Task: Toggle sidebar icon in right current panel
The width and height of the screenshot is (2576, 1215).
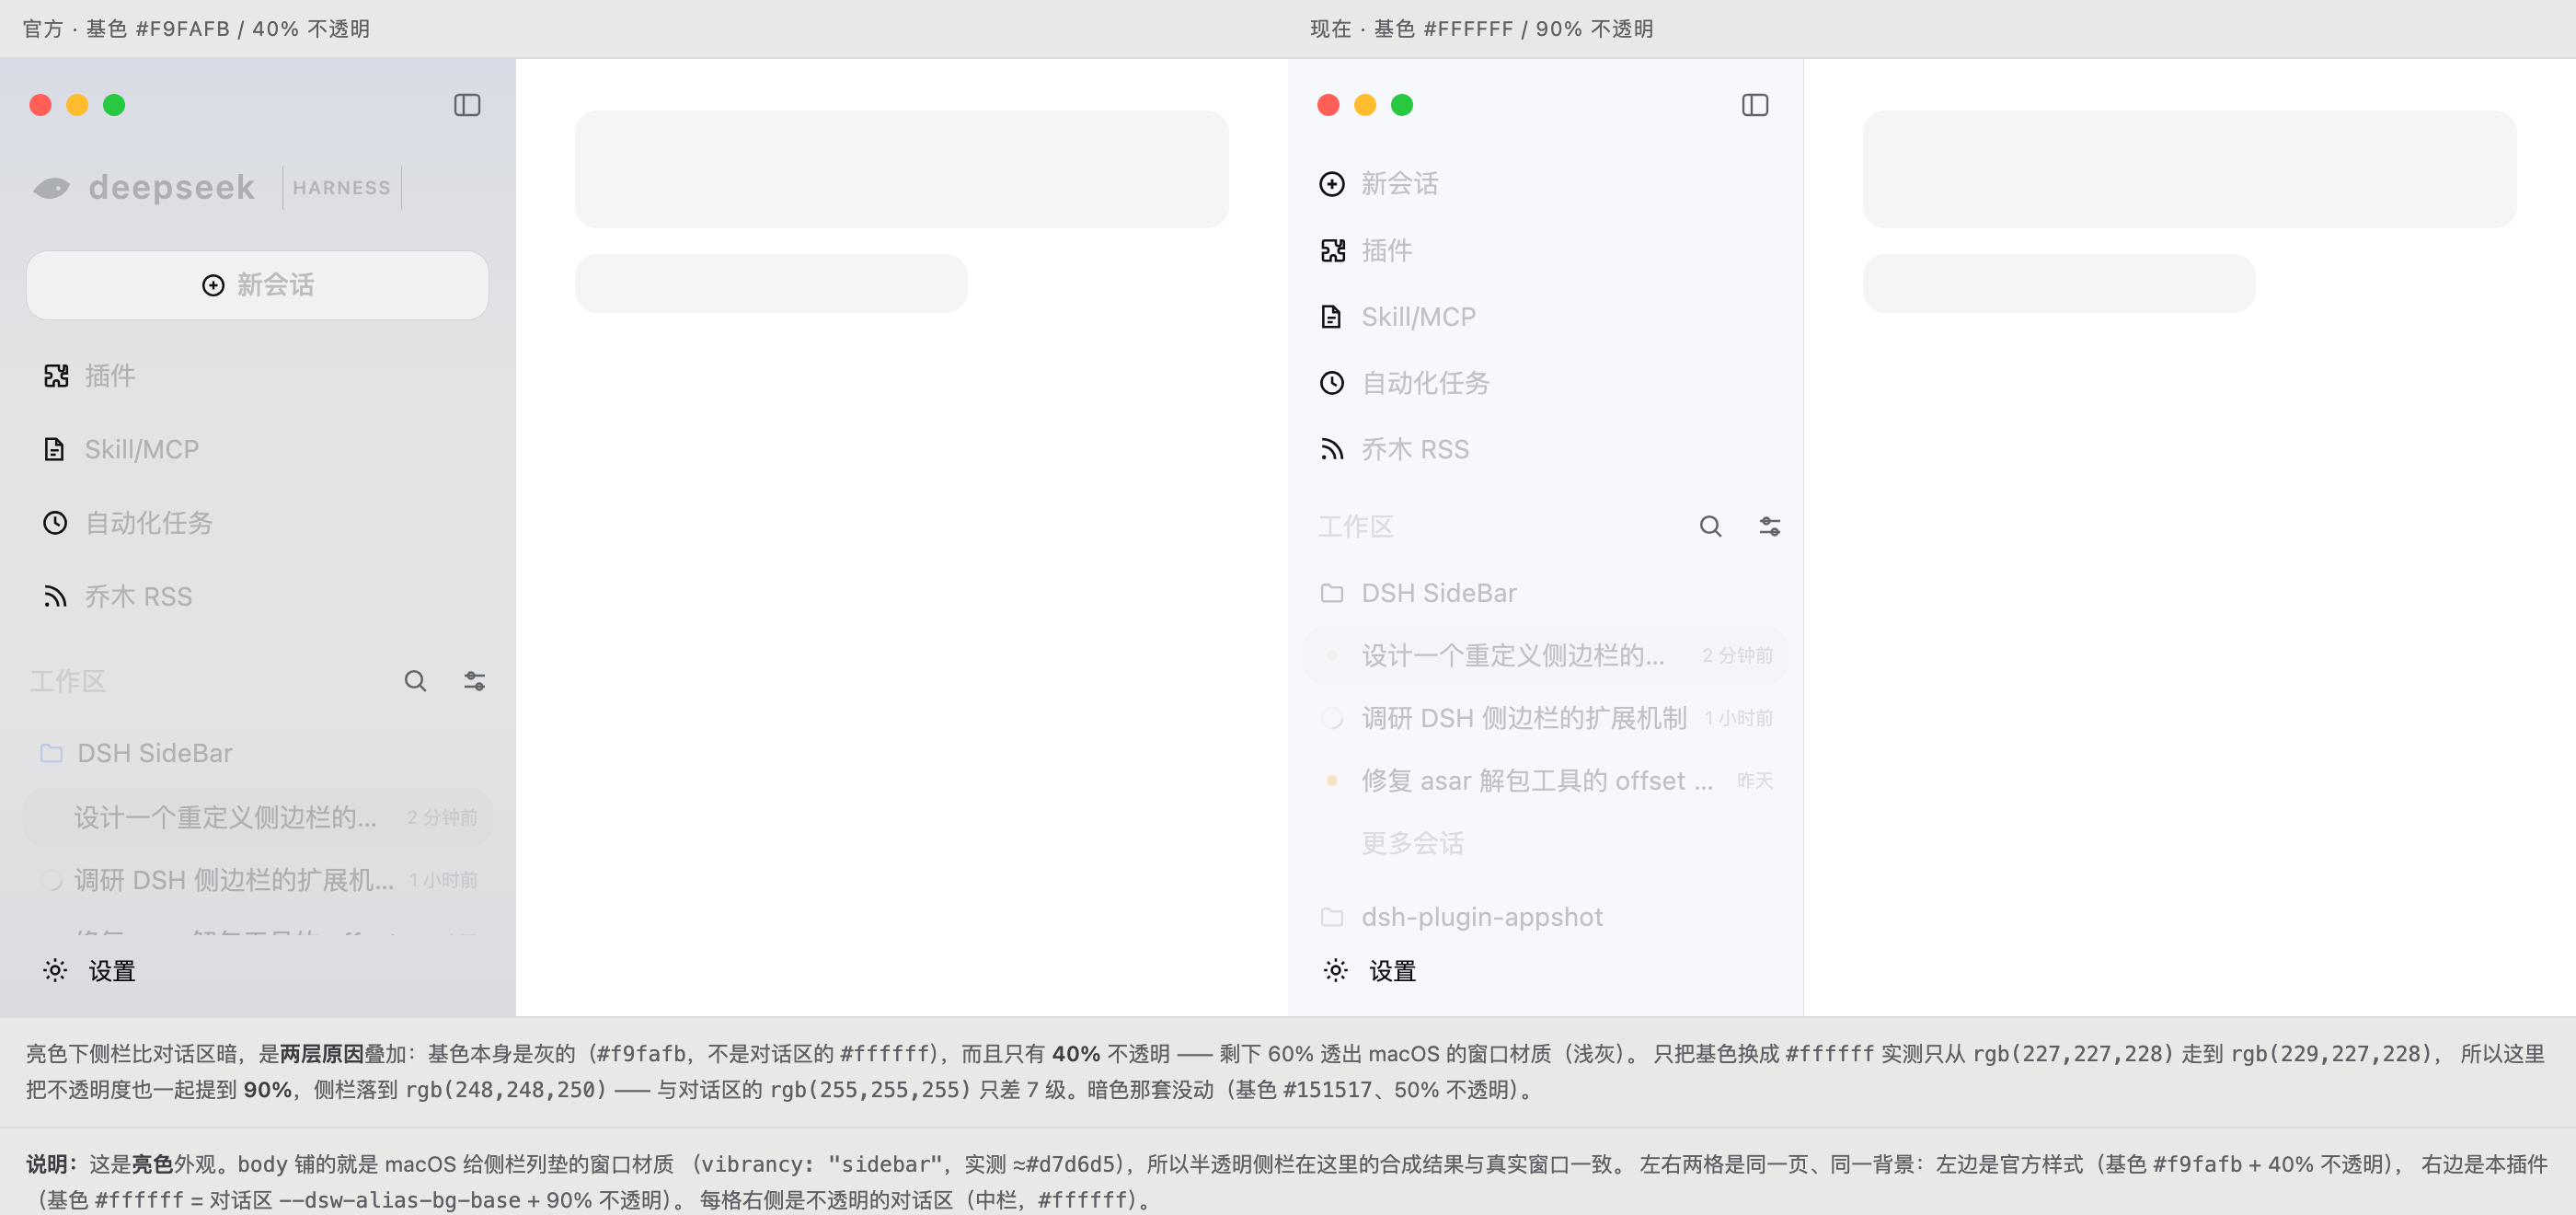Action: click(1755, 105)
